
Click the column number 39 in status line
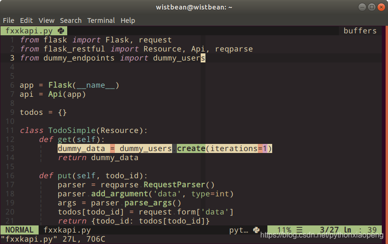372,230
